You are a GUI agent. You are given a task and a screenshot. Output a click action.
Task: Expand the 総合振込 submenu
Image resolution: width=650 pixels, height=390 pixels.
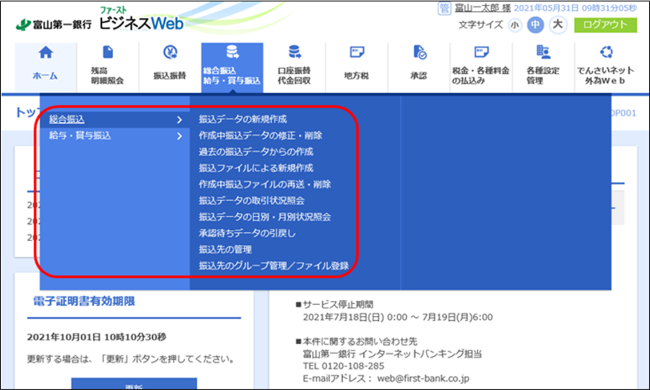click(x=114, y=120)
